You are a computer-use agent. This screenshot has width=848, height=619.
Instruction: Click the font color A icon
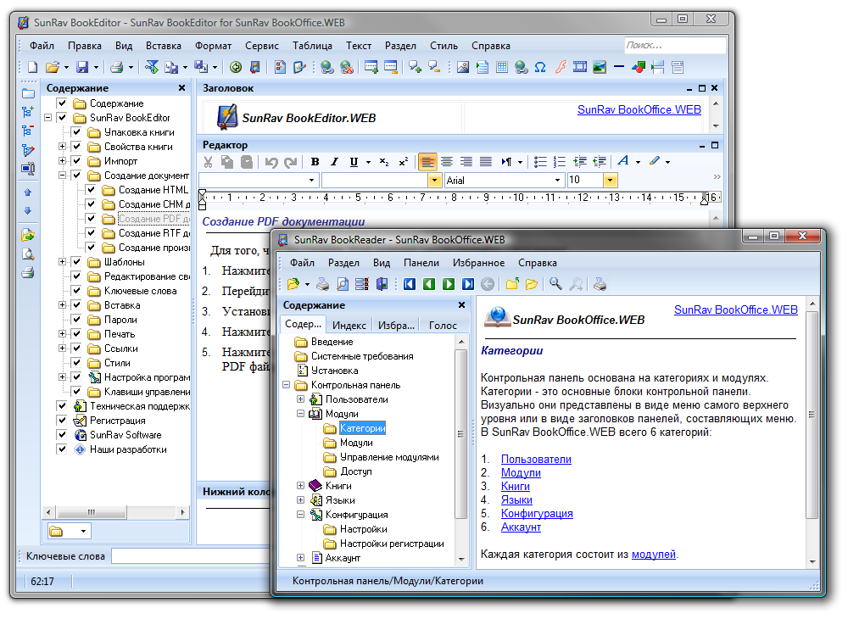(623, 161)
